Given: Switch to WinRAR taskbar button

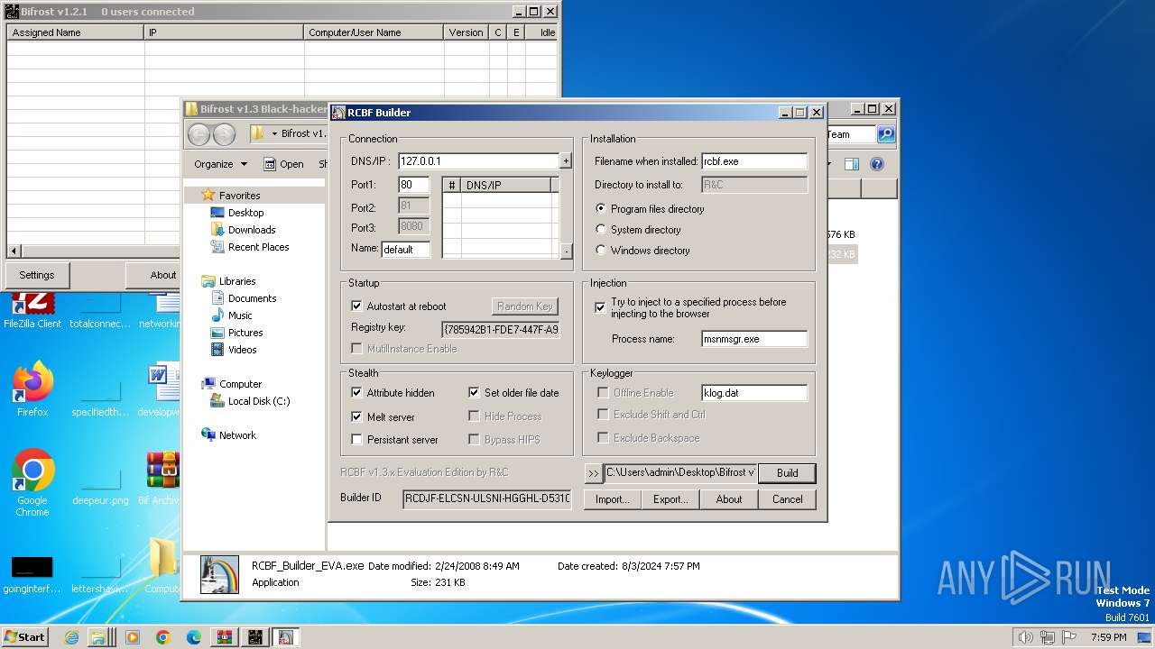Looking at the screenshot, I should [x=225, y=637].
